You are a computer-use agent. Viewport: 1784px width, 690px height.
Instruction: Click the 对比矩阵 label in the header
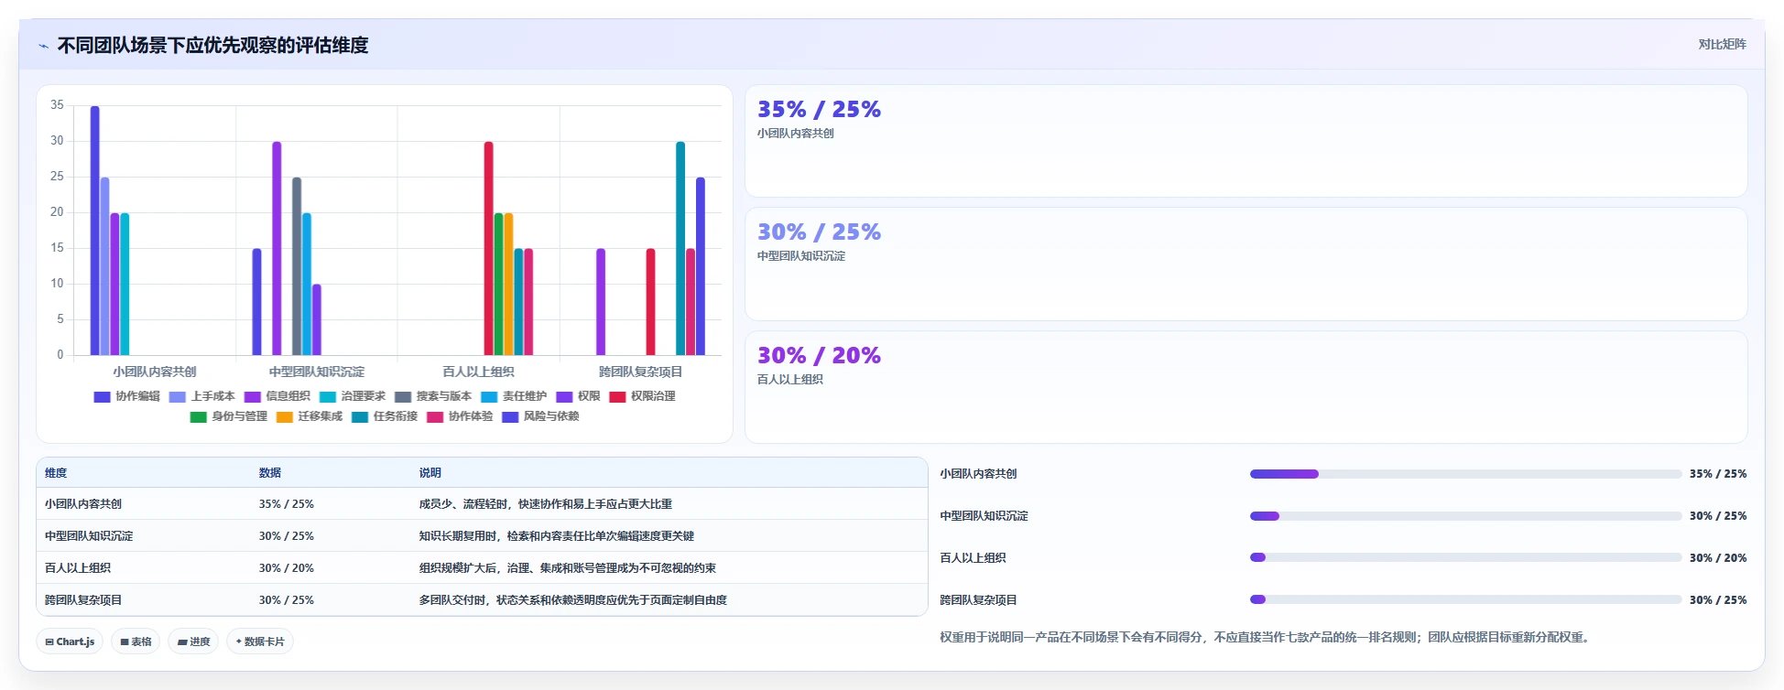(x=1722, y=44)
